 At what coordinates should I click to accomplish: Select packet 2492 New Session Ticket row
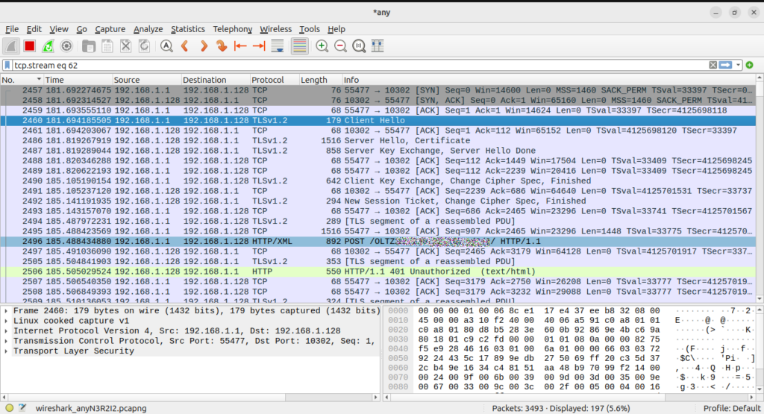click(x=378, y=201)
